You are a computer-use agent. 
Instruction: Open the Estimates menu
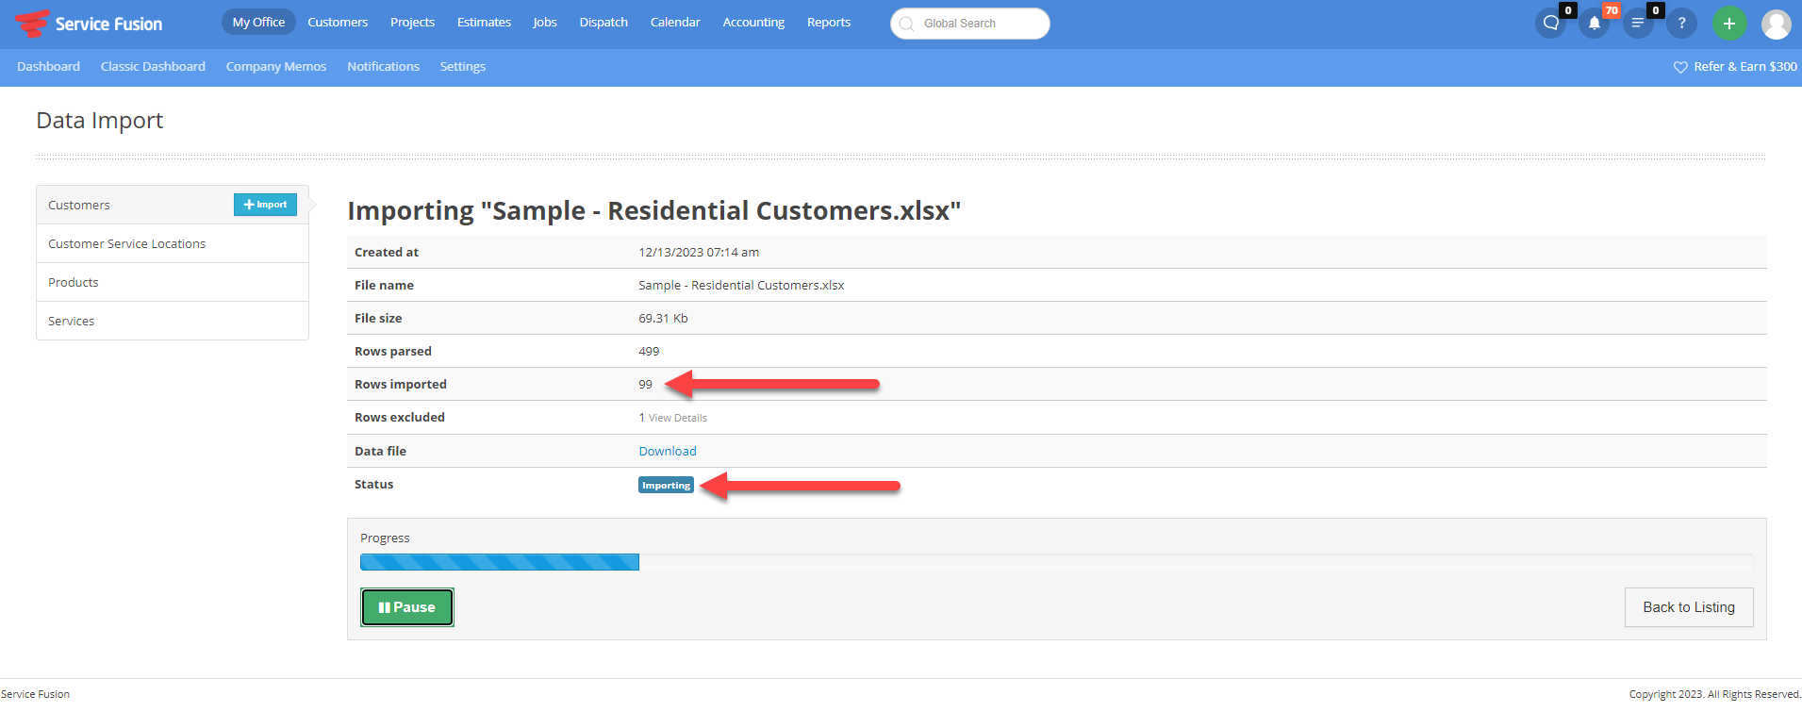point(484,22)
